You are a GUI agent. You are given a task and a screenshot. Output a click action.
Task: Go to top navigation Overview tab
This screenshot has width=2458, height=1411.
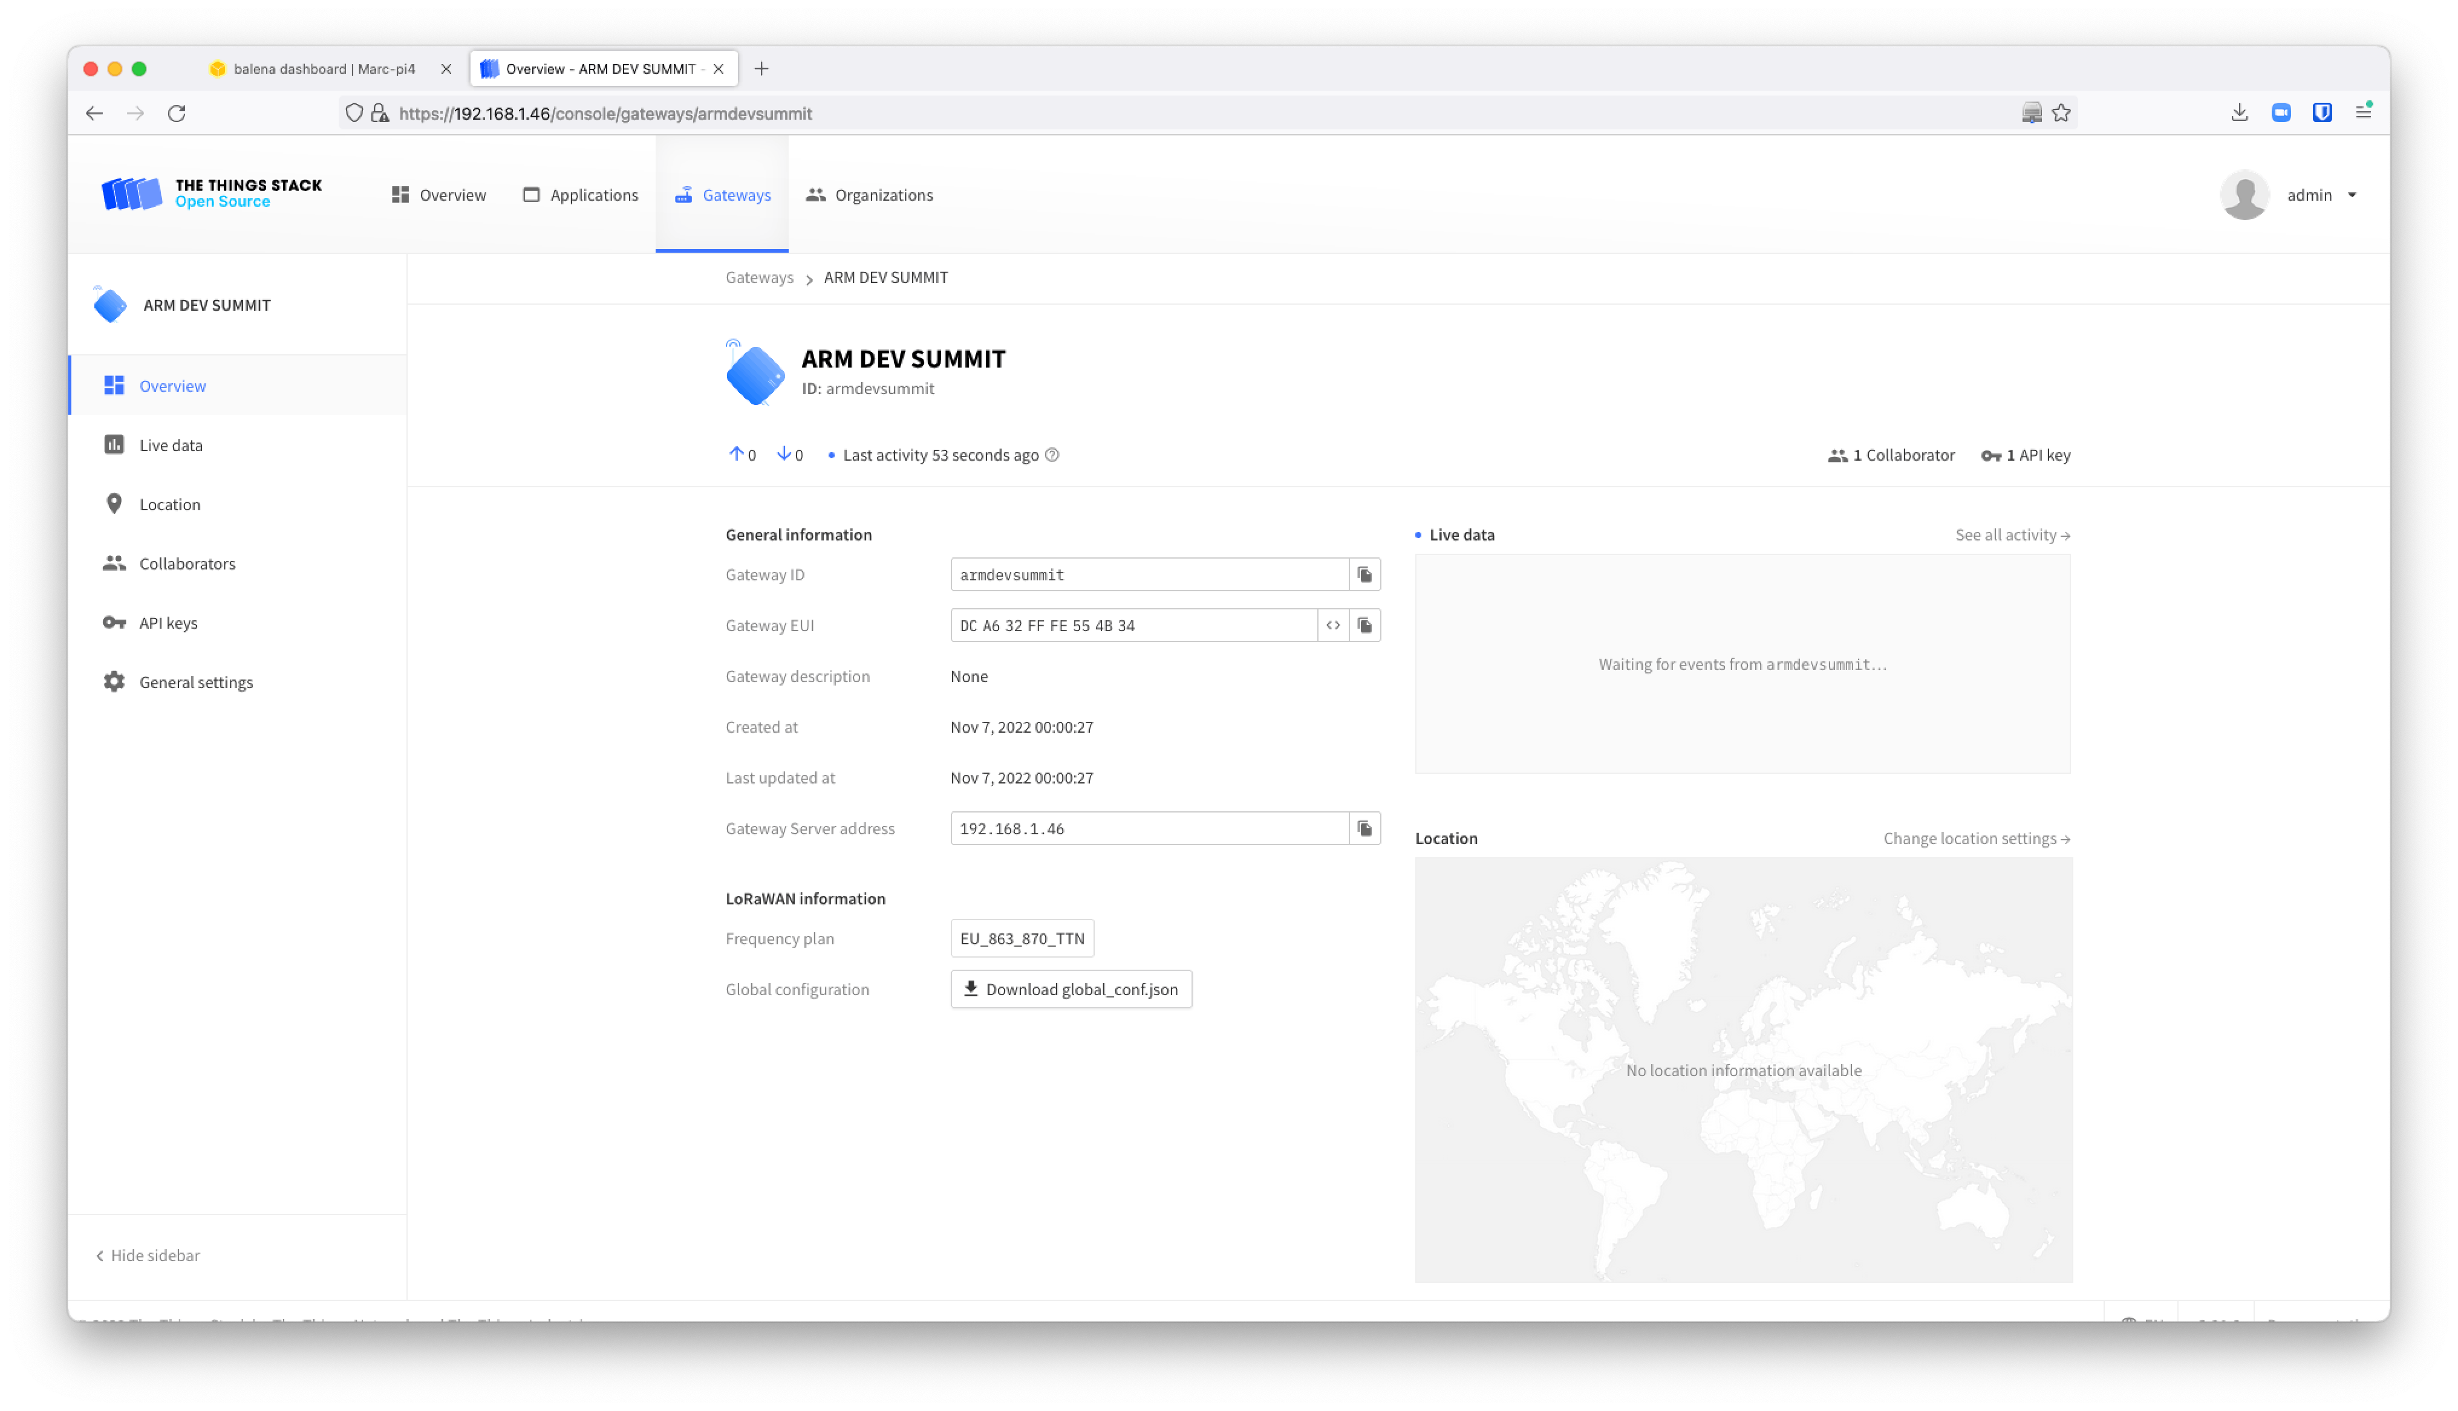(x=438, y=195)
